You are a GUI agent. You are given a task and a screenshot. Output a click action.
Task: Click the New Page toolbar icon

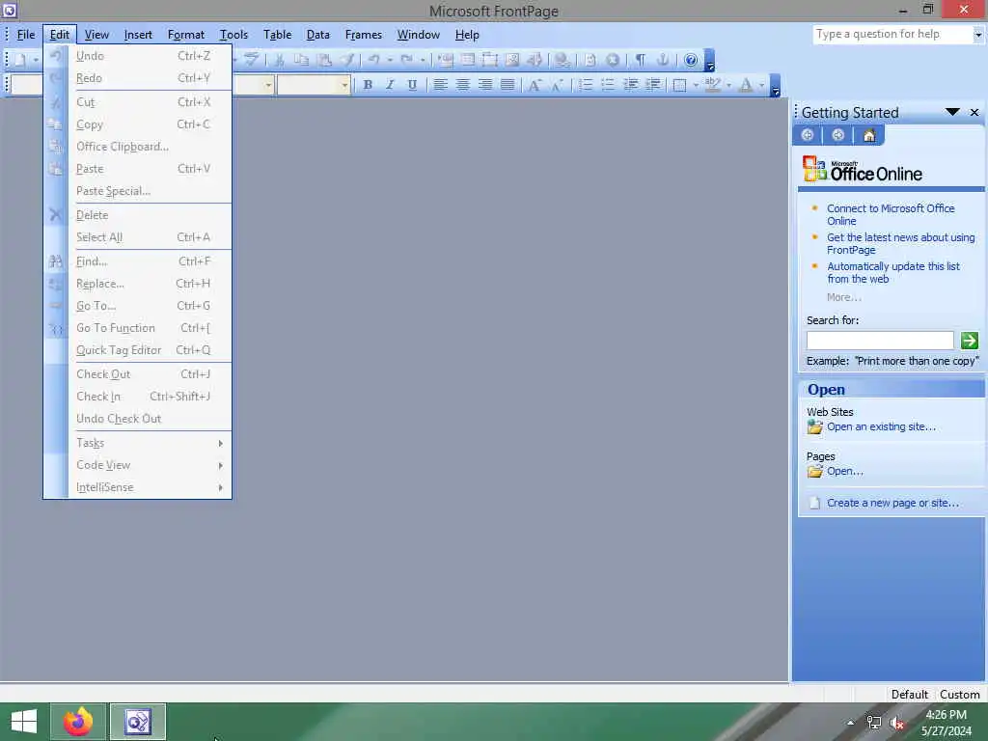(x=20, y=60)
